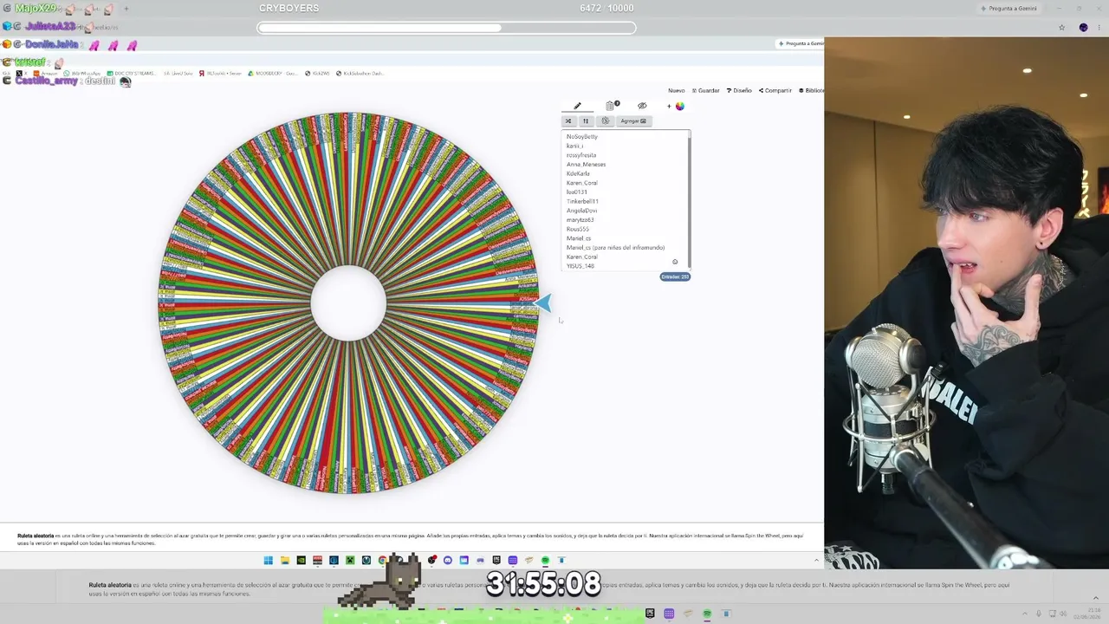Click the 'Pregunta a Gemini' button below the tabs

801,43
